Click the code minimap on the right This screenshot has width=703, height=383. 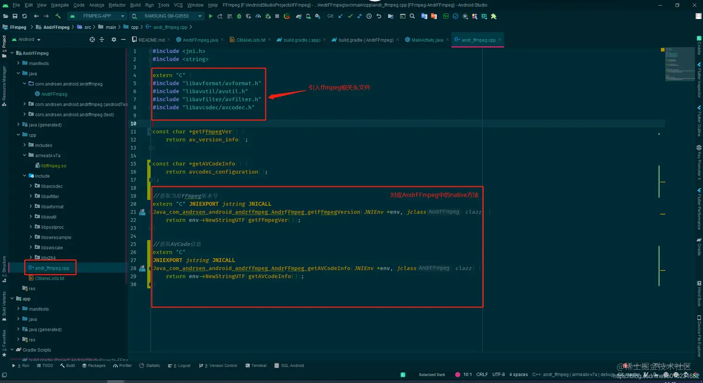[x=679, y=64]
